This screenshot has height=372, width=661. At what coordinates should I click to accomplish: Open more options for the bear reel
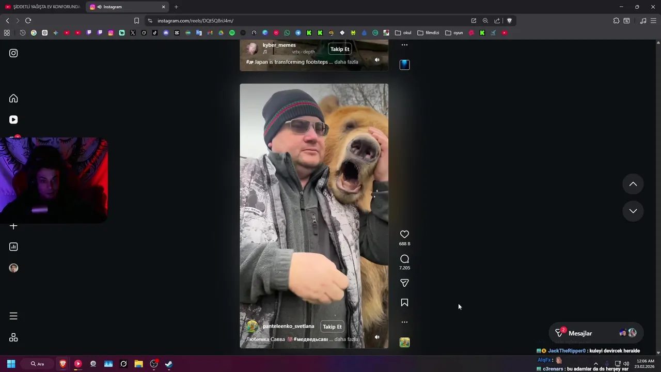tap(404, 322)
